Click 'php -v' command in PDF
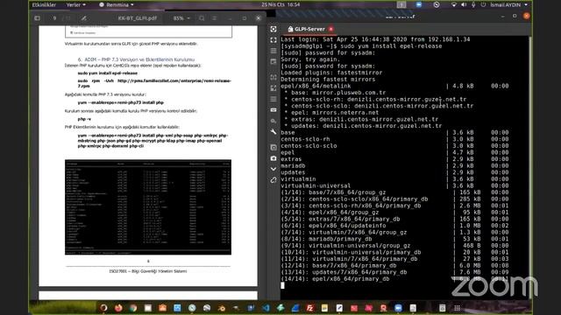Image resolution: width=561 pixels, height=315 pixels. (x=84, y=119)
